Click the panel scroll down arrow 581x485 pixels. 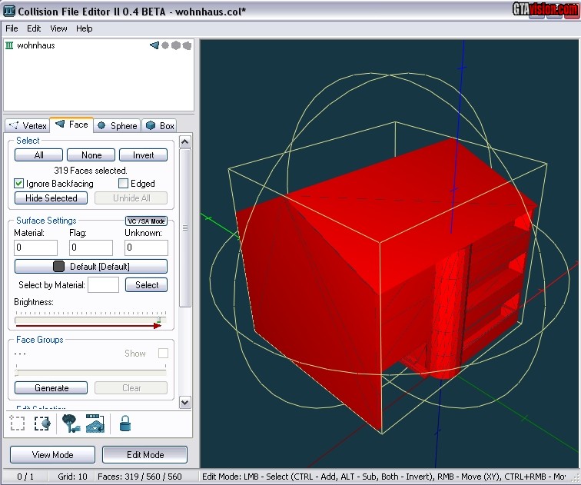click(185, 402)
